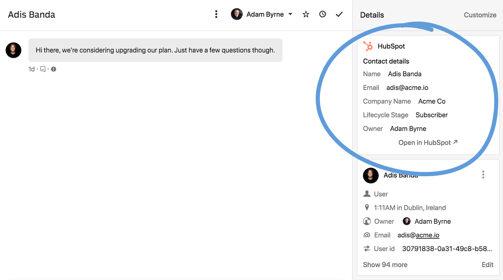Click the Owner icon in user card

pyautogui.click(x=367, y=221)
